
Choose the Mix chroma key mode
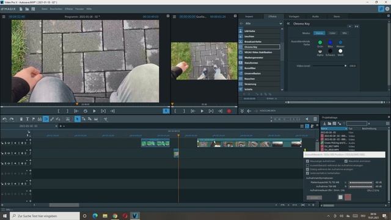(x=345, y=33)
